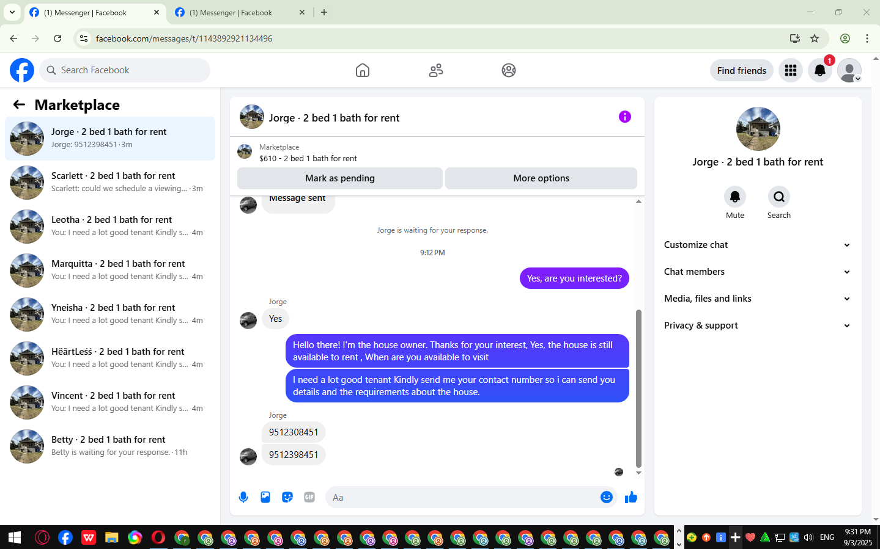Viewport: 880px width, 549px height.
Task: Search within the Jorge conversation
Action: pos(779,197)
